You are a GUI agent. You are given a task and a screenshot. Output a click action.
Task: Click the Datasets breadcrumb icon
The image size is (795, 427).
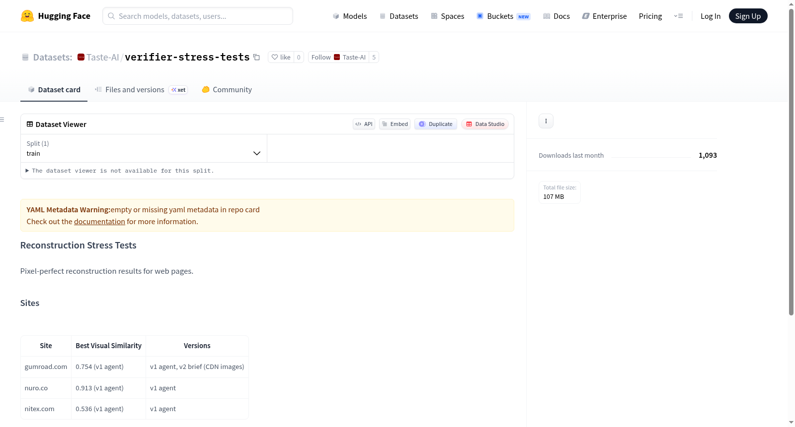coord(25,57)
